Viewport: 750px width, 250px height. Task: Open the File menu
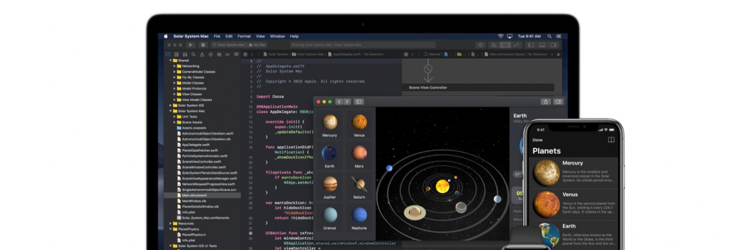point(217,36)
